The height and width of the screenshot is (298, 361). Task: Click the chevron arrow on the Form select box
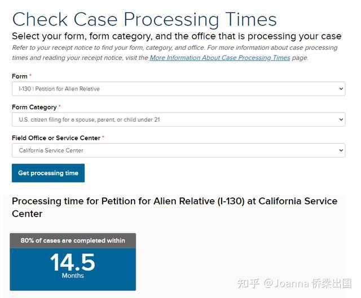pos(341,89)
